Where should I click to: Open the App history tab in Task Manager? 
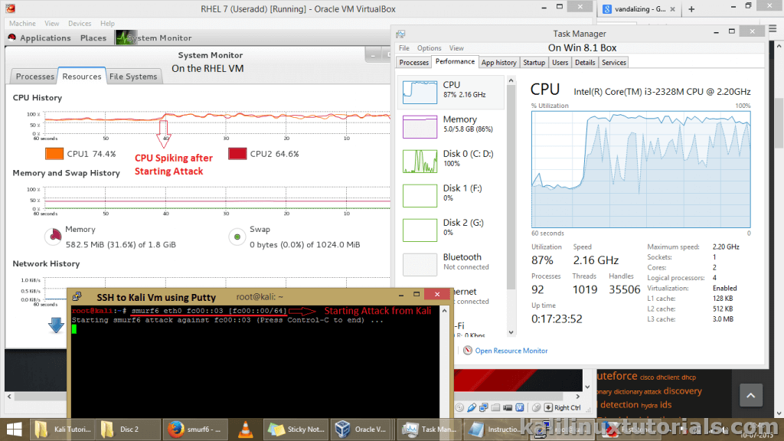(x=498, y=63)
